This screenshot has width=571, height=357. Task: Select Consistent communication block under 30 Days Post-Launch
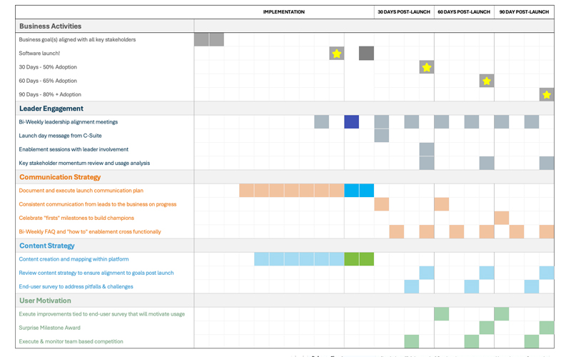381,204
